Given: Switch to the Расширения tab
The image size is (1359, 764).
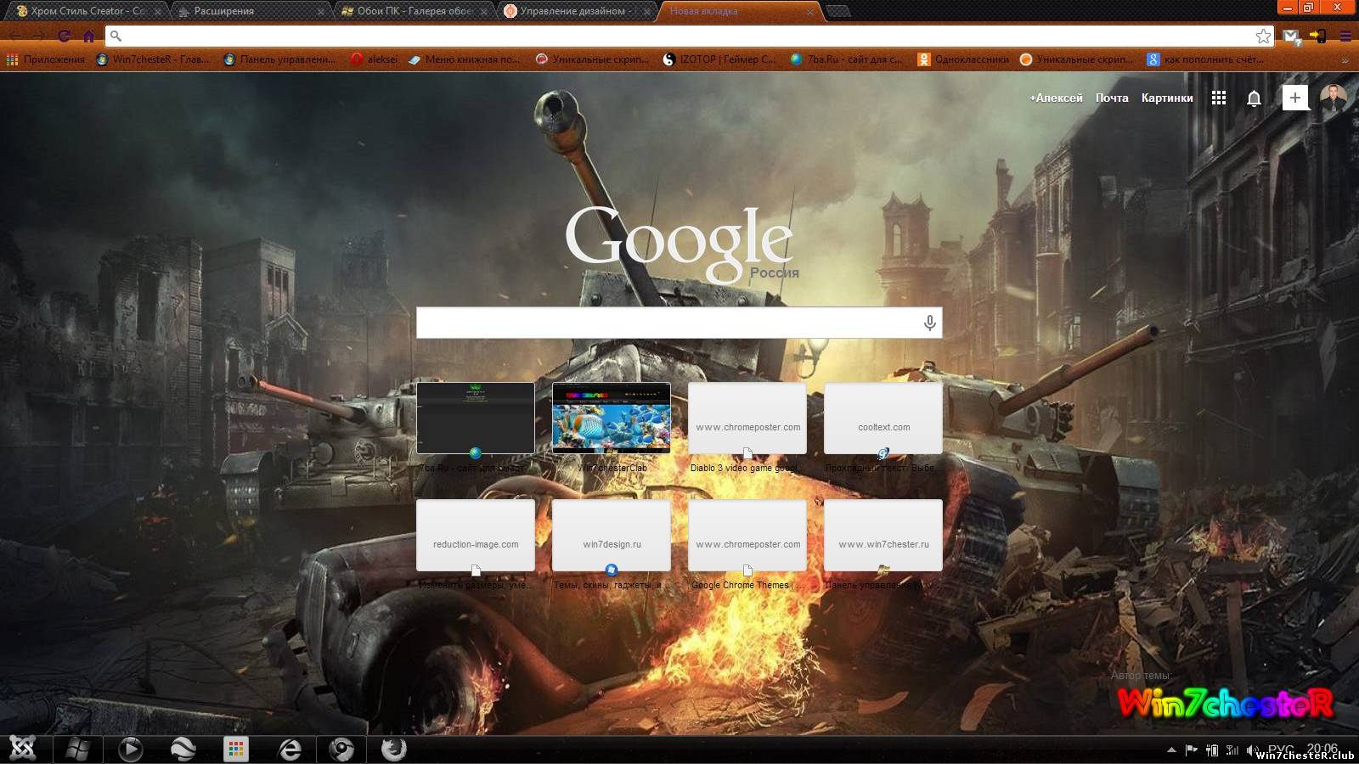Looking at the screenshot, I should [x=251, y=11].
